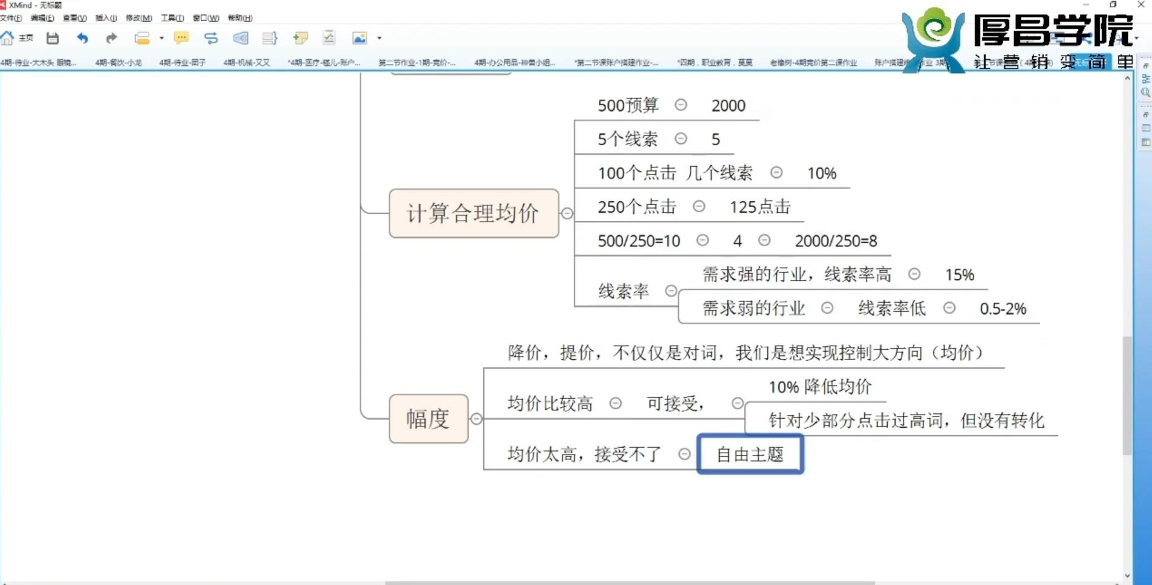Go to the 主页 home button
Viewport: 1152px width, 585px height.
17,38
